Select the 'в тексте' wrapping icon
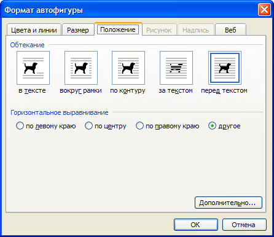The width and height of the screenshot is (274, 237). [x=33, y=68]
